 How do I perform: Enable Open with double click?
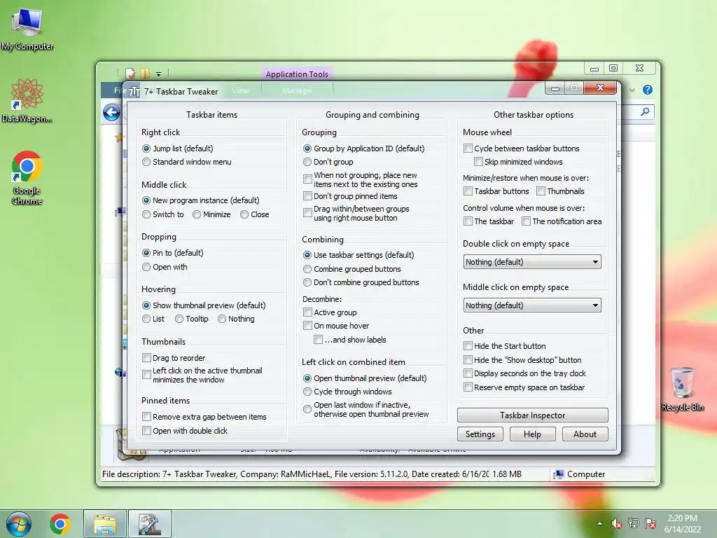(x=185, y=431)
